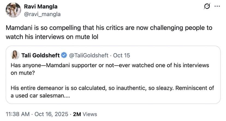Open Ravi Mangla's display name link

41,7
